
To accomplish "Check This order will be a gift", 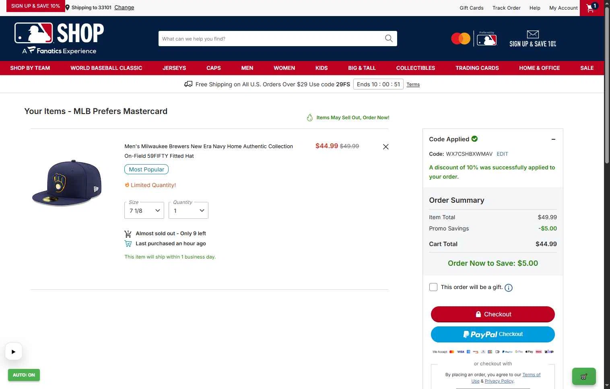I will (x=433, y=287).
